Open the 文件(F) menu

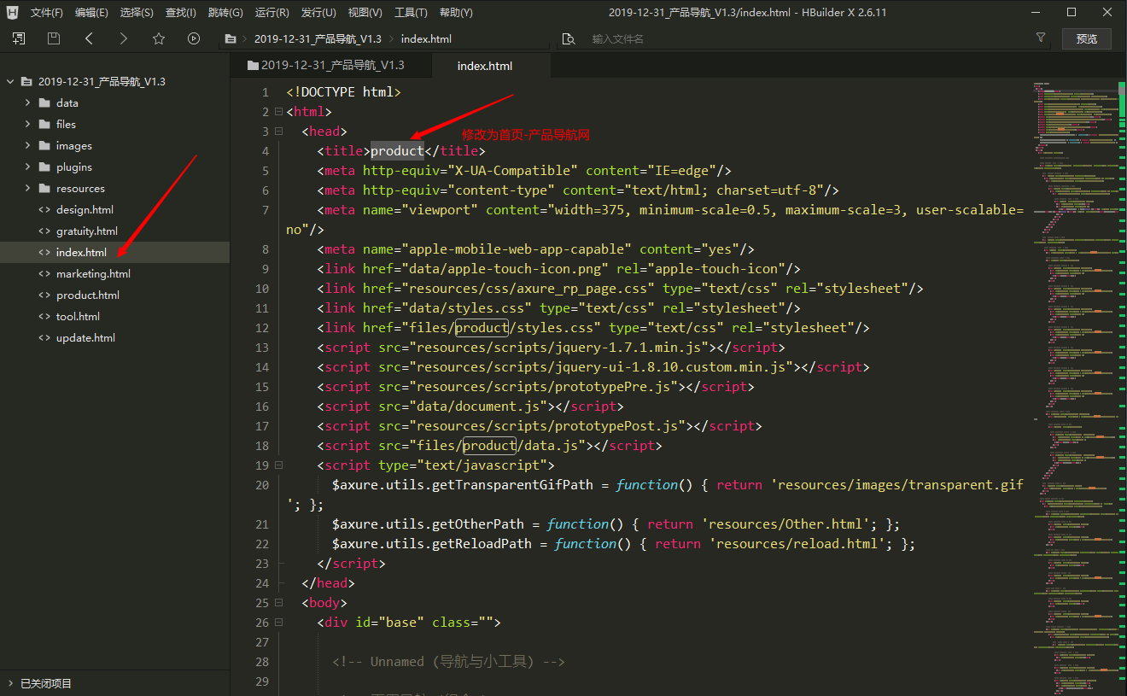point(47,13)
